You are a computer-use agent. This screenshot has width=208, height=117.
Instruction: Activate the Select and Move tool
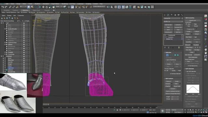point(43,7)
